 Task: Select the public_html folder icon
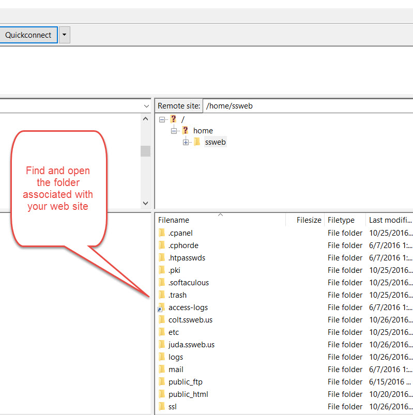(x=162, y=394)
